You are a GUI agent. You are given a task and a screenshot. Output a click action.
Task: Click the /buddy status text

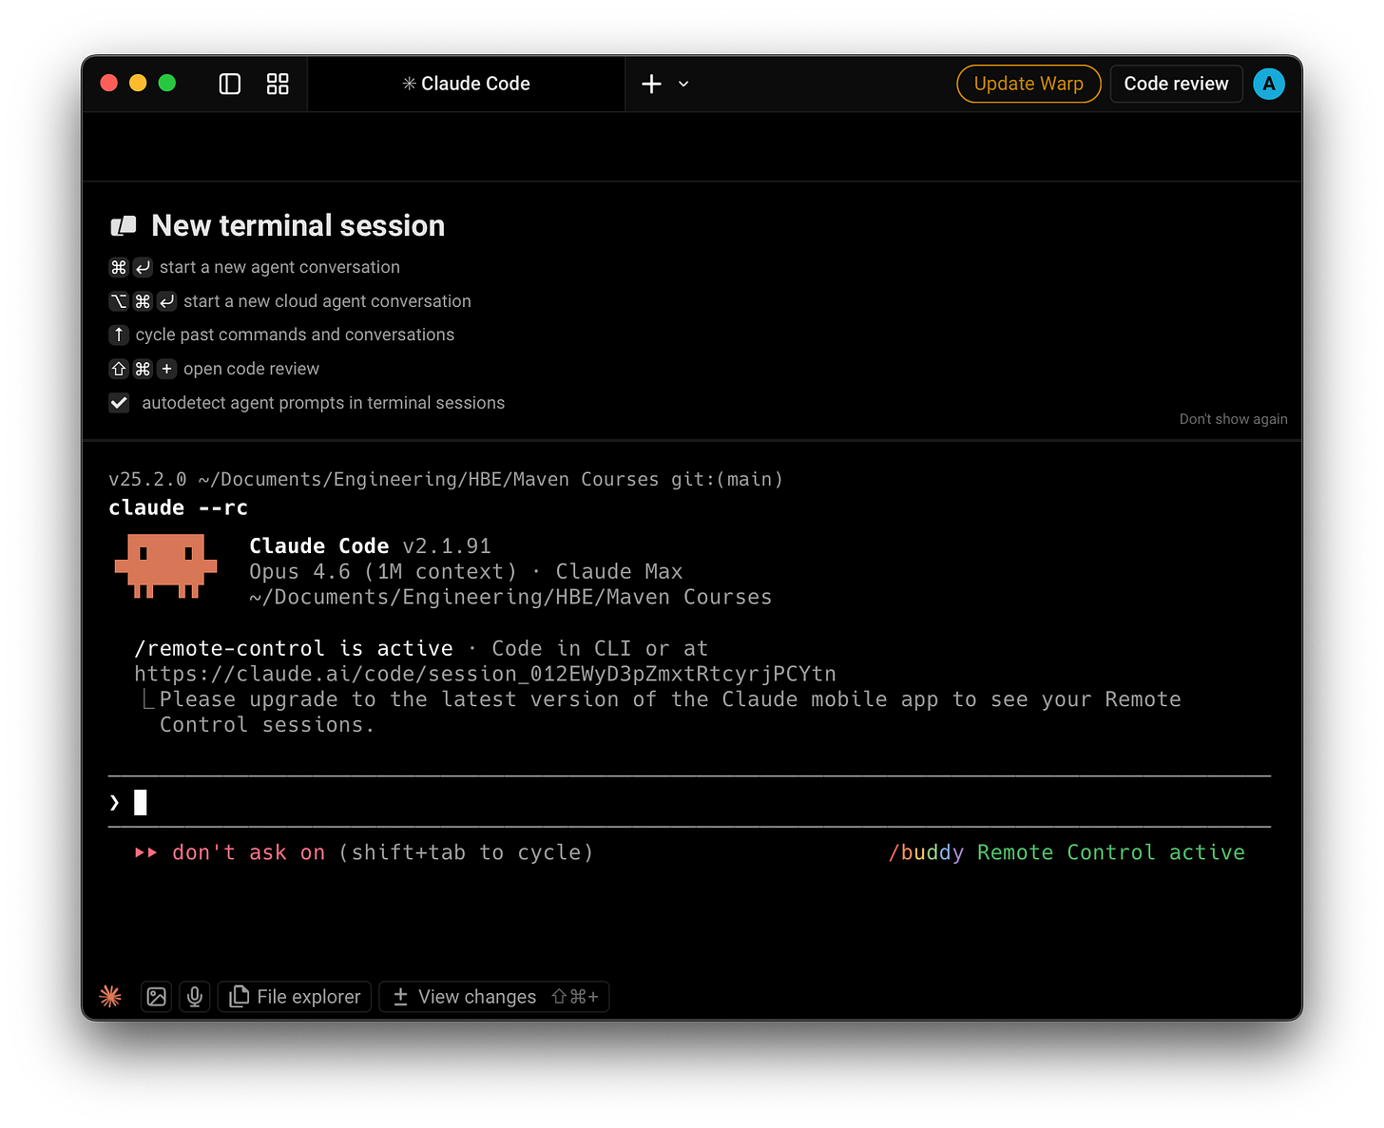(x=926, y=852)
